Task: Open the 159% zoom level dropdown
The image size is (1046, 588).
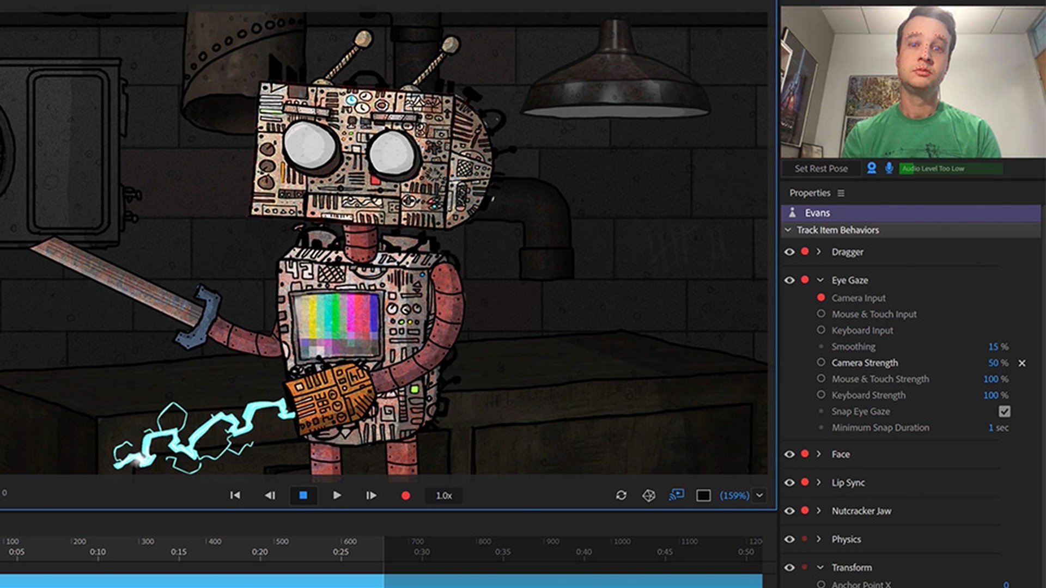Action: (x=759, y=495)
